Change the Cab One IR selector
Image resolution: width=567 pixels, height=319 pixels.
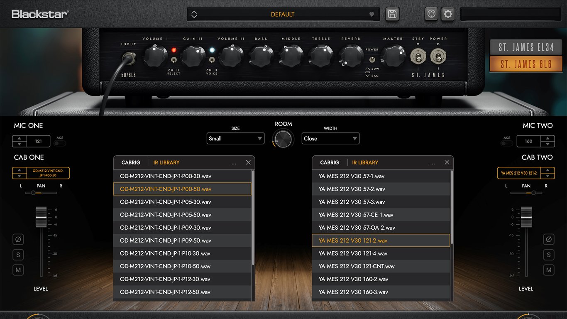point(41,173)
